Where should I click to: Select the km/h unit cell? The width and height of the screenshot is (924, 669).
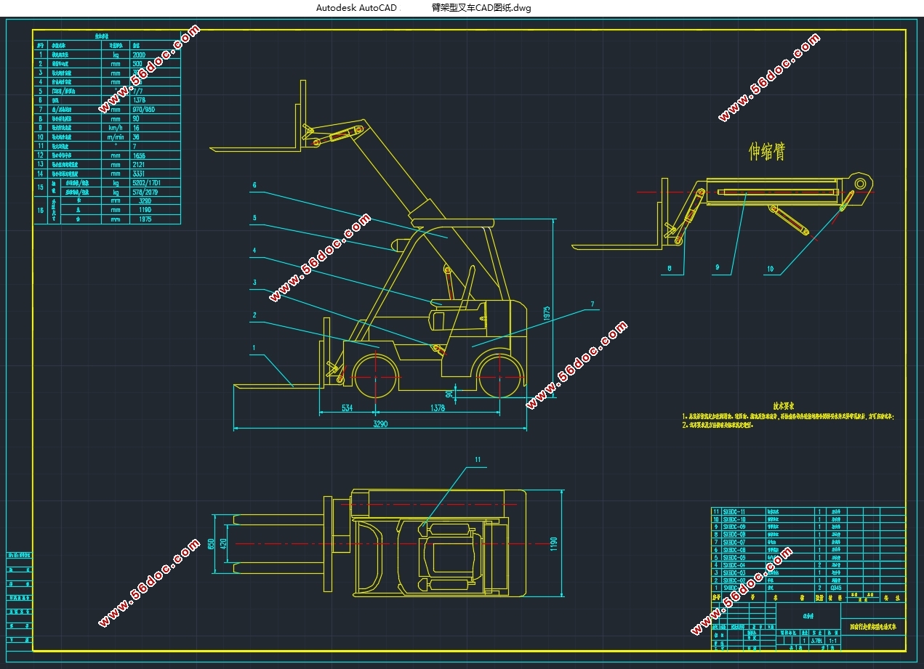pyautogui.click(x=116, y=128)
